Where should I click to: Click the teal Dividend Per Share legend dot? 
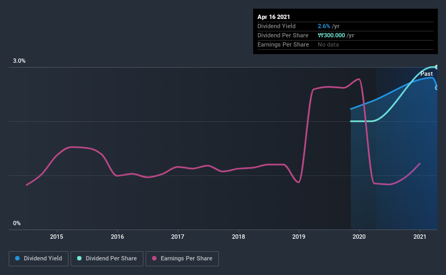tap(79, 258)
